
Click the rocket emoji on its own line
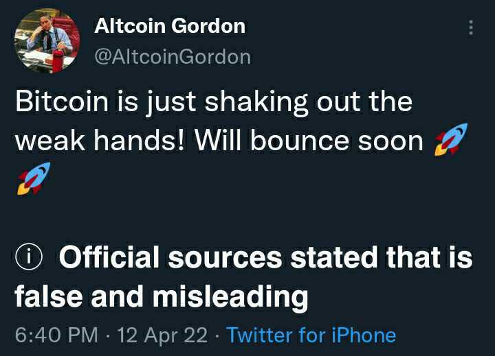point(28,179)
